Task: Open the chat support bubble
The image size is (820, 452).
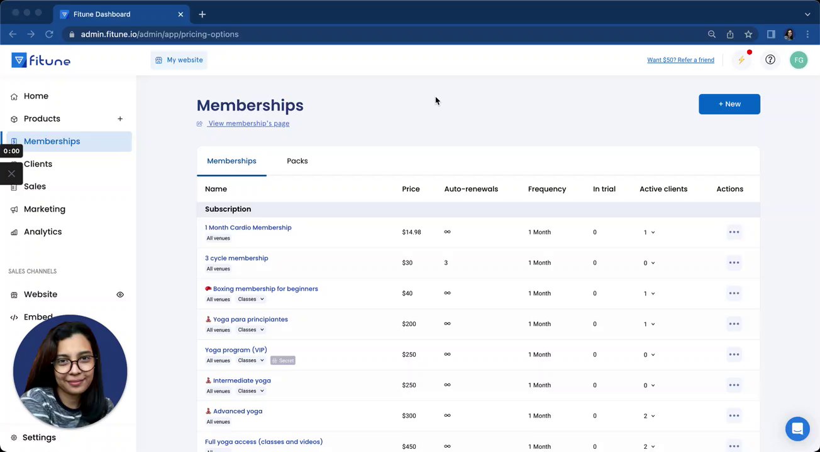Action: [797, 429]
